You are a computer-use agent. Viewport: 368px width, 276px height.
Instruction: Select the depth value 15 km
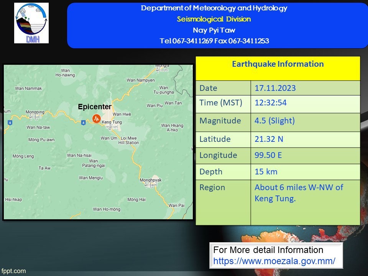(x=266, y=172)
